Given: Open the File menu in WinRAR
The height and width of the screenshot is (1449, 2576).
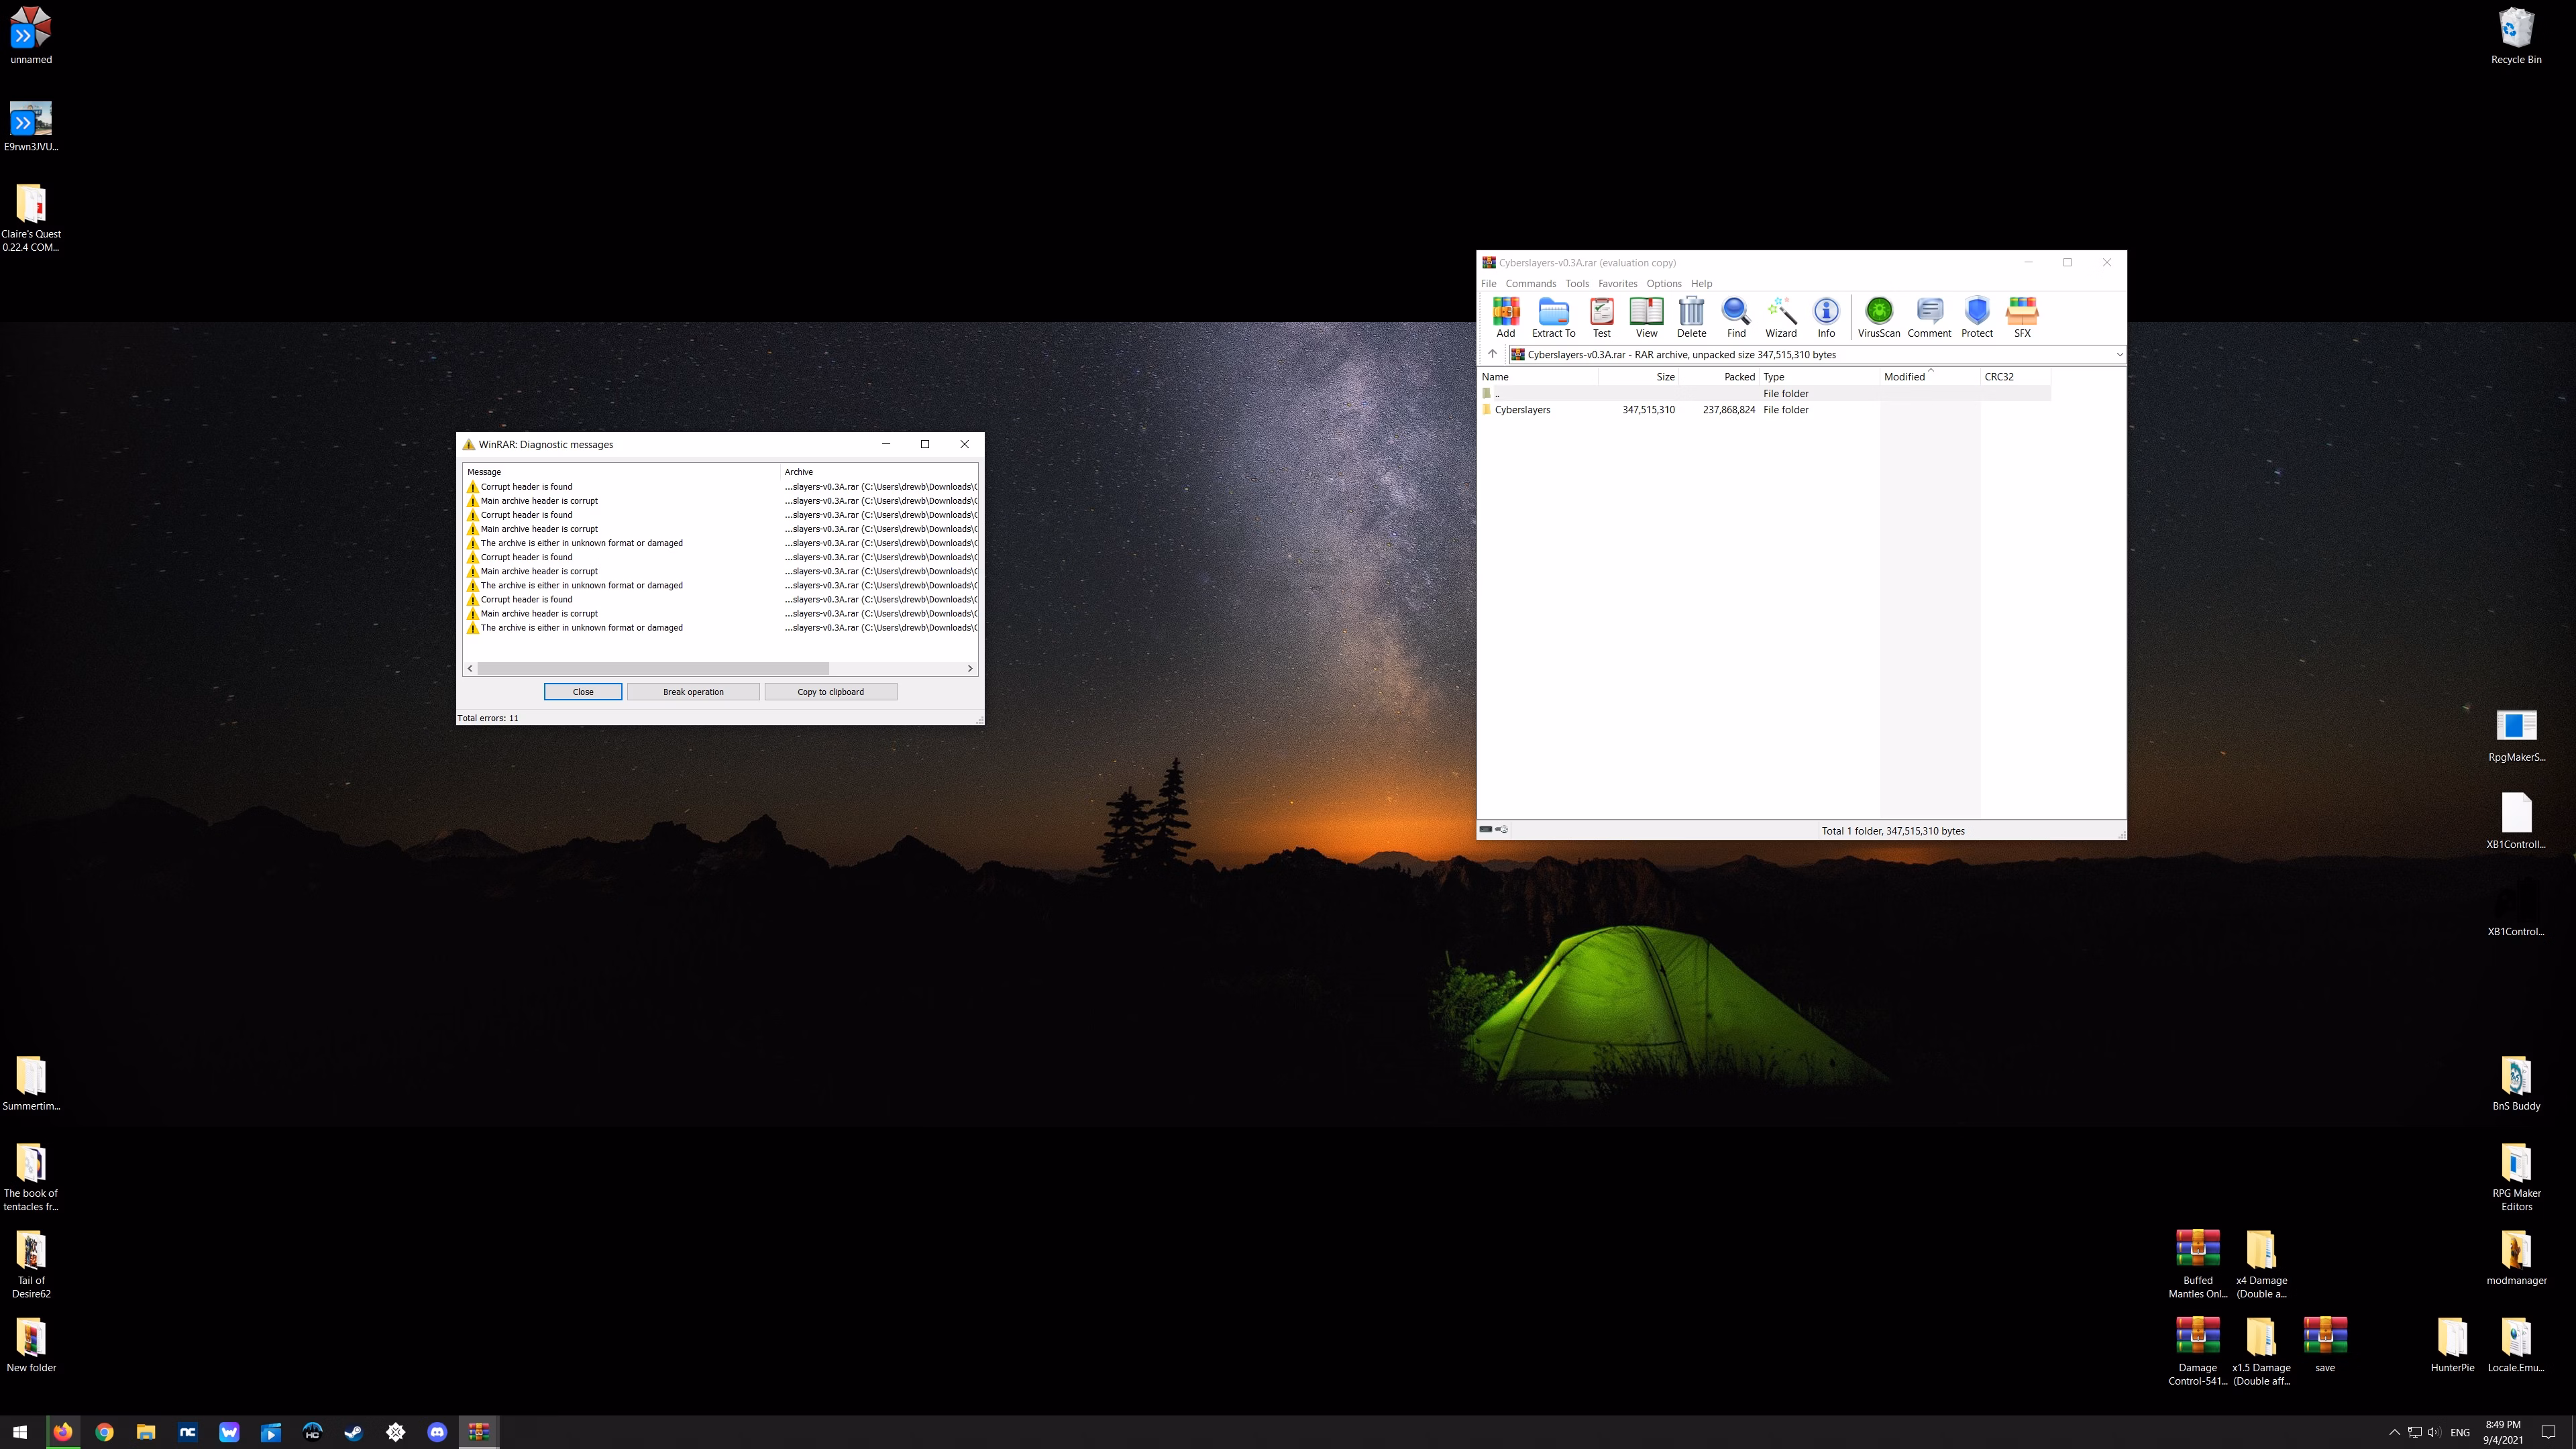Looking at the screenshot, I should tap(1488, 283).
